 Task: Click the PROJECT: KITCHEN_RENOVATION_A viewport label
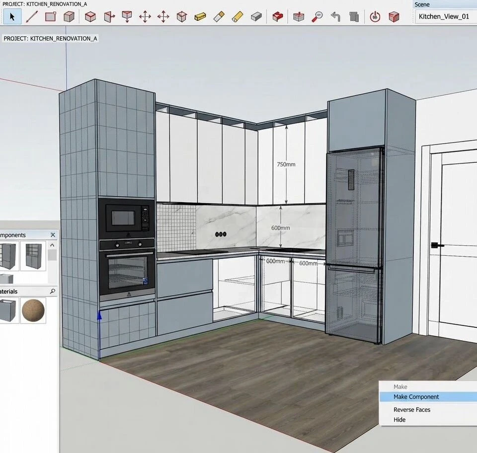[50, 39]
